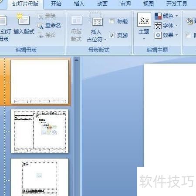Expand the Fonts (字体) dropdown arrow
The height and width of the screenshot is (196, 196).
coord(177,25)
